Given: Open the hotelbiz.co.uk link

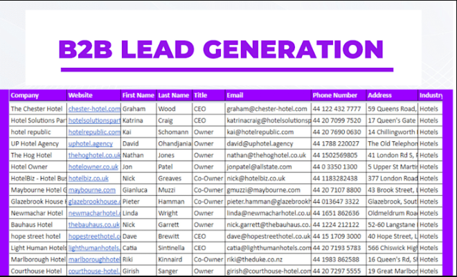Looking at the screenshot, I should 89,179.
